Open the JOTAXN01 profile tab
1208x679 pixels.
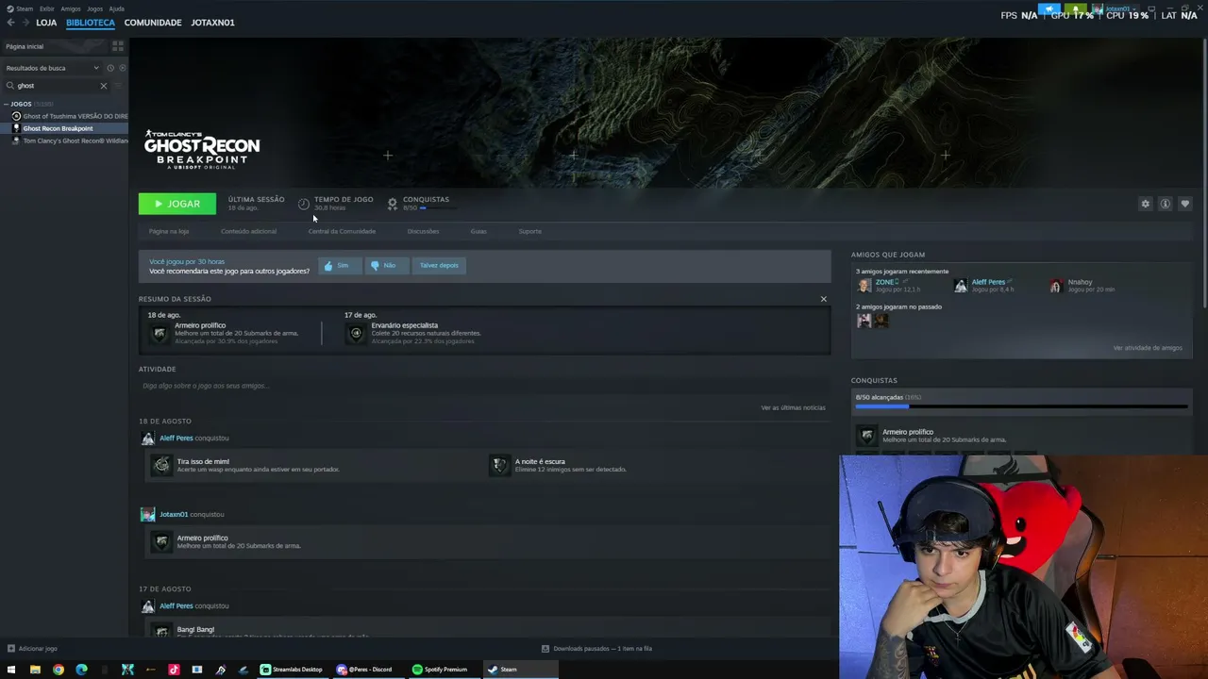[x=212, y=23]
